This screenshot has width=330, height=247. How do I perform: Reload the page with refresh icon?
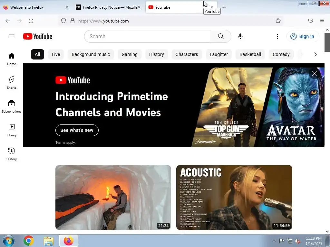31,21
